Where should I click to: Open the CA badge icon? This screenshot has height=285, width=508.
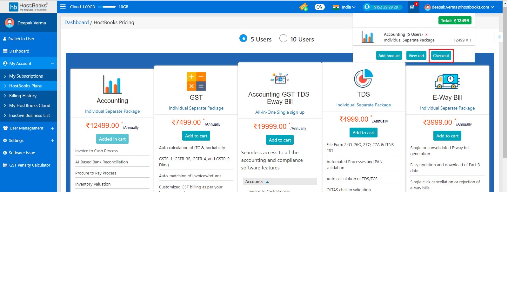coord(319,7)
